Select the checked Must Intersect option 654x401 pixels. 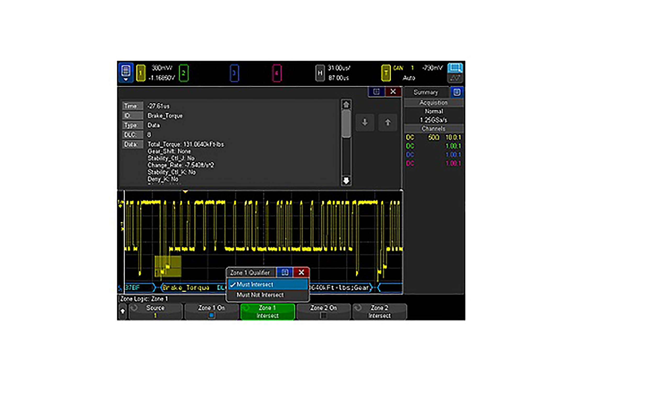(x=255, y=284)
